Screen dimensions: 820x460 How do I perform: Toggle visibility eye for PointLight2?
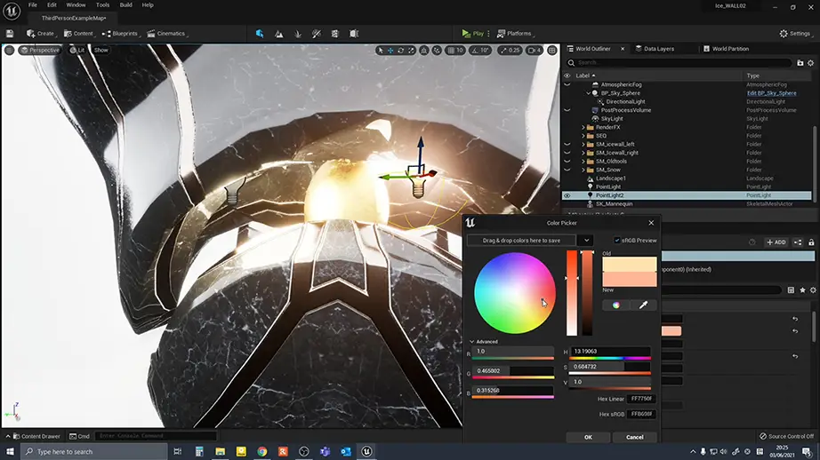point(567,195)
